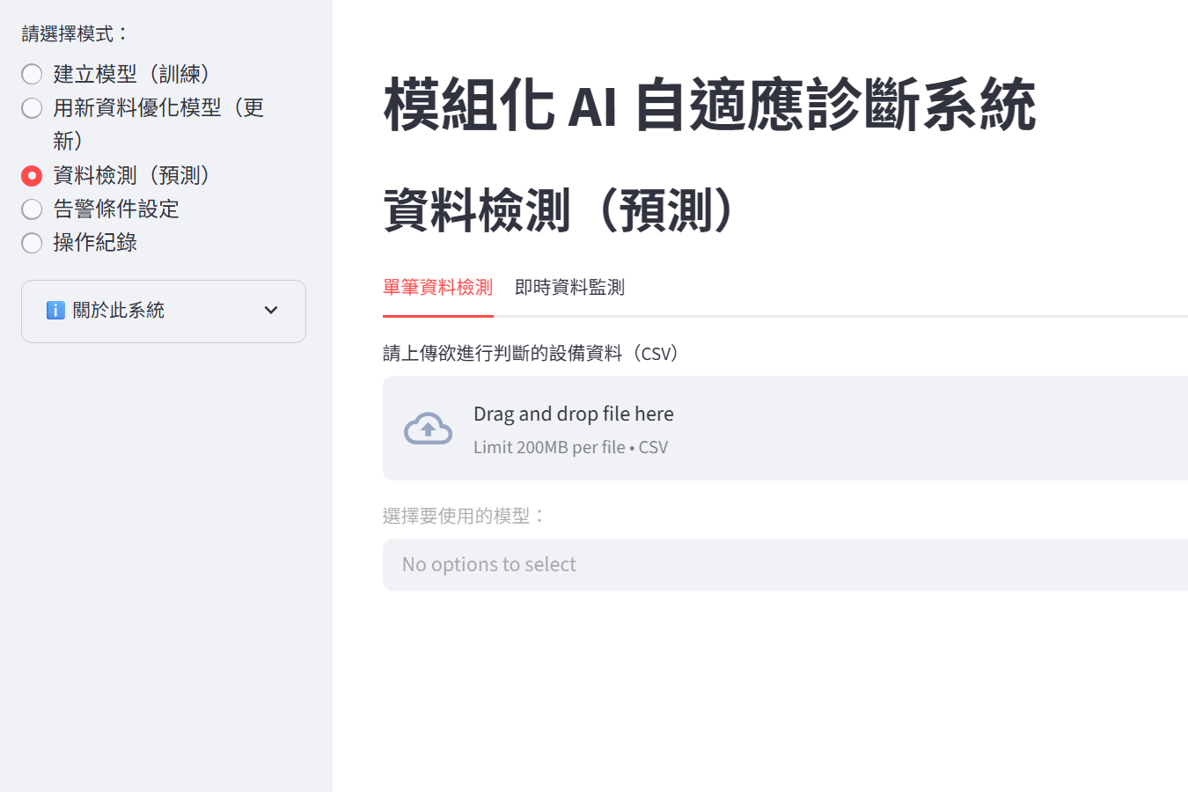Select the 建立模型（訓練）radio option

click(32, 74)
